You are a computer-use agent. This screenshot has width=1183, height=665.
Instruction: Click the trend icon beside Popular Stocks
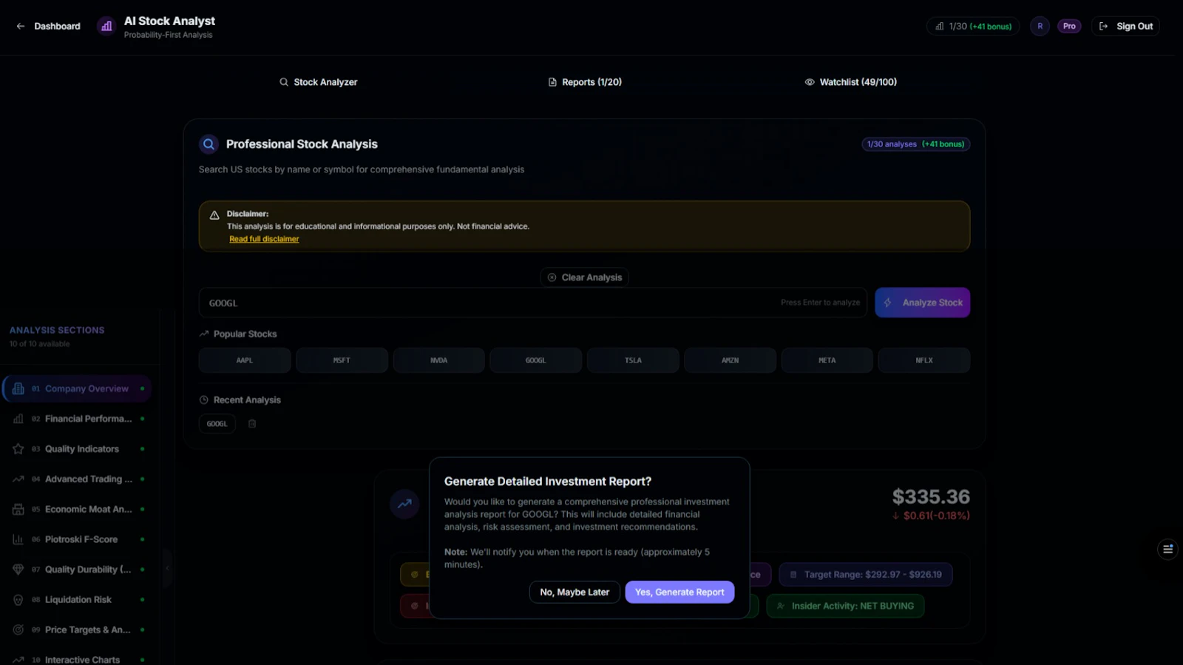pos(204,334)
